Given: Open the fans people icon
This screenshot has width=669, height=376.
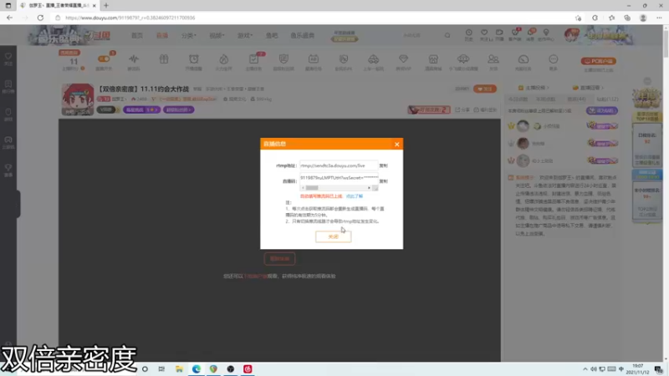Looking at the screenshot, I should point(493,59).
